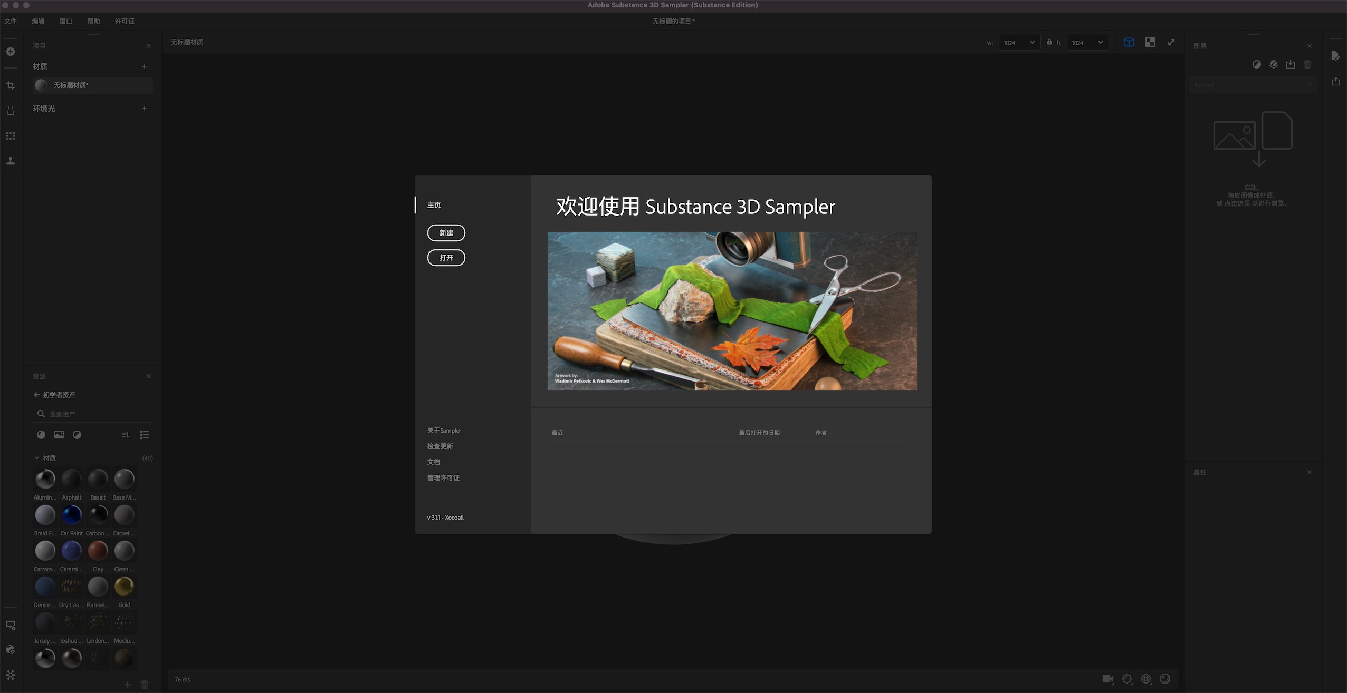Open the height 1024 dropdown

(1087, 43)
